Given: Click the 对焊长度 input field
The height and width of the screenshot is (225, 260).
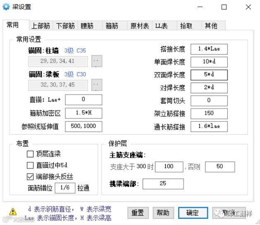Looking at the screenshot, I should coord(209,88).
